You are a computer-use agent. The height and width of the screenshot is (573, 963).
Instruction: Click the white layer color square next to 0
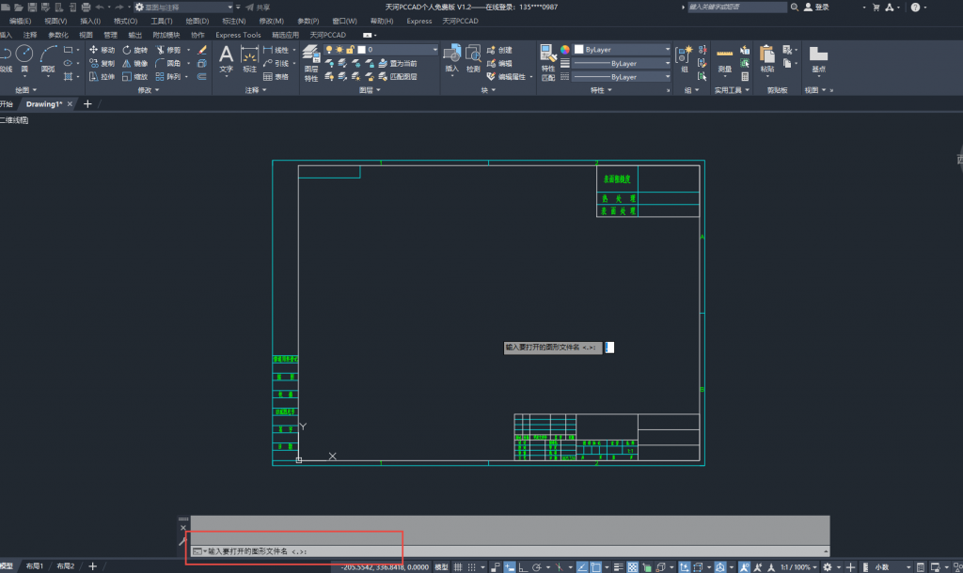[362, 50]
